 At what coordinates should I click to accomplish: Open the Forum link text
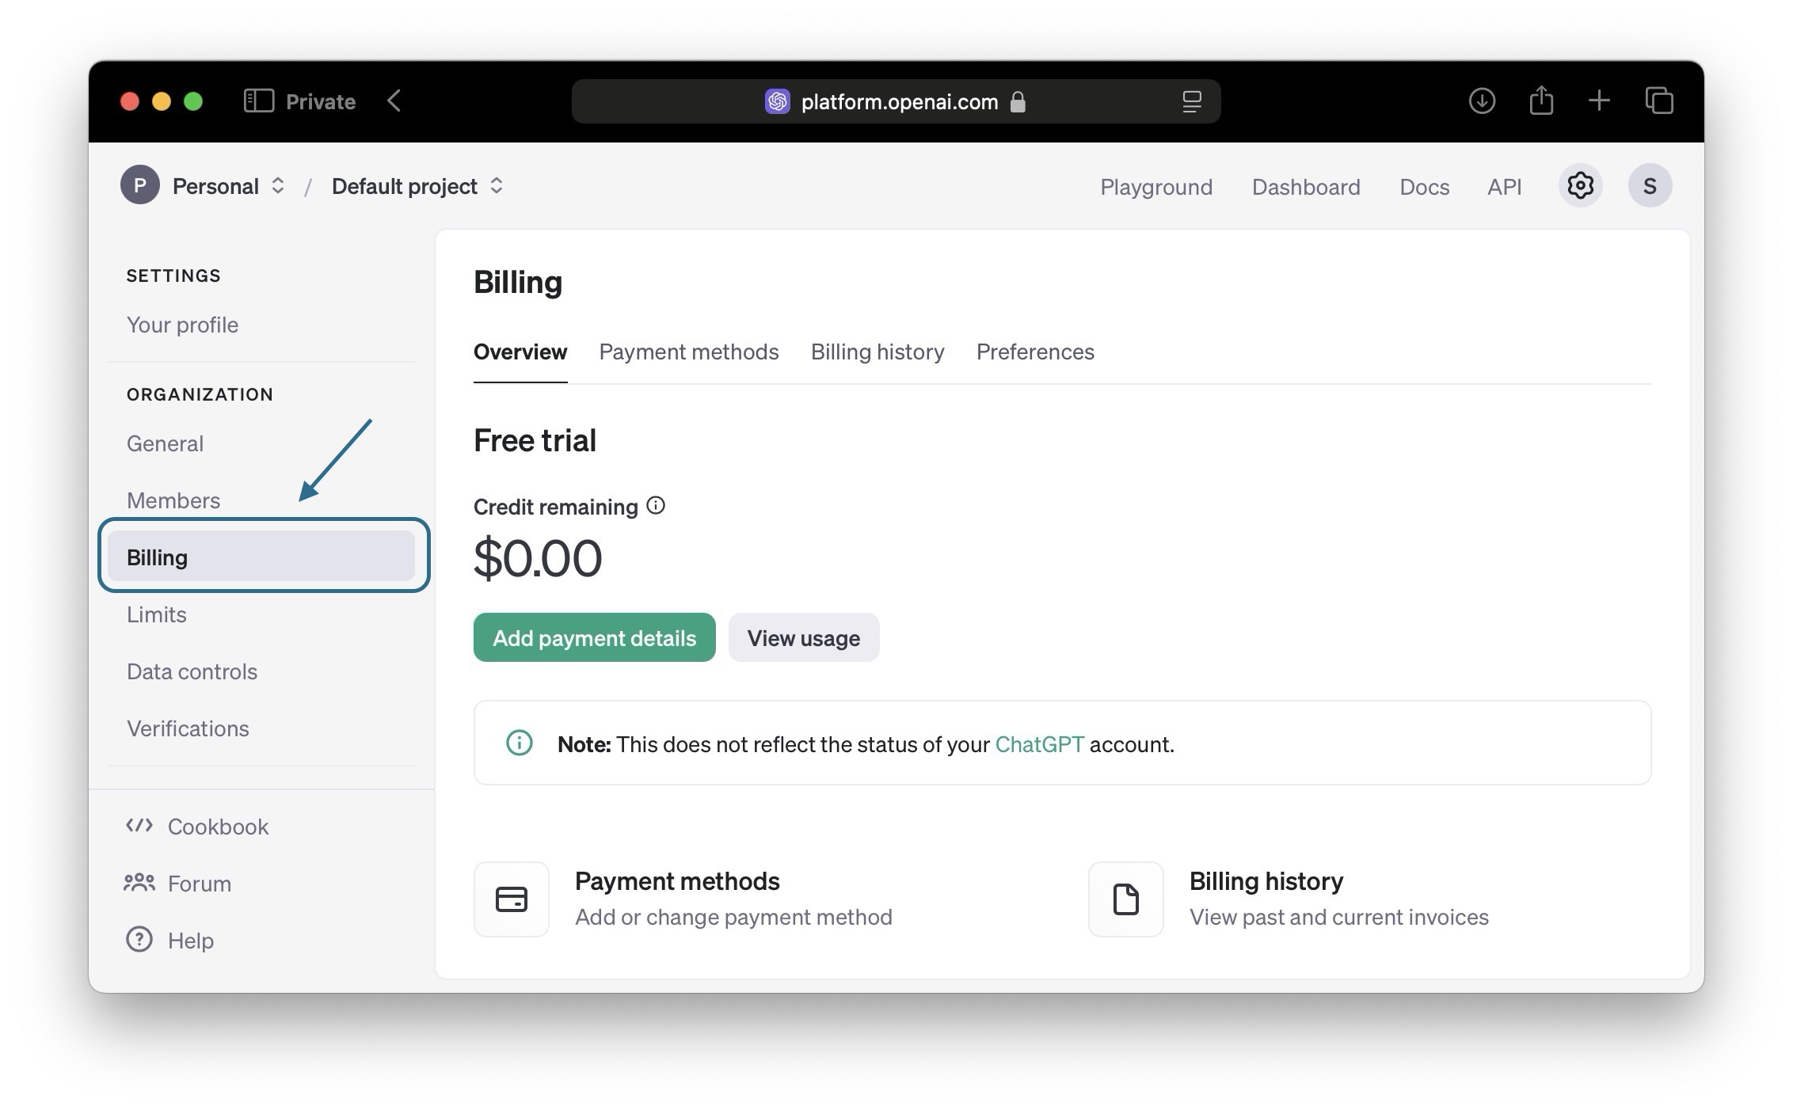[200, 884]
